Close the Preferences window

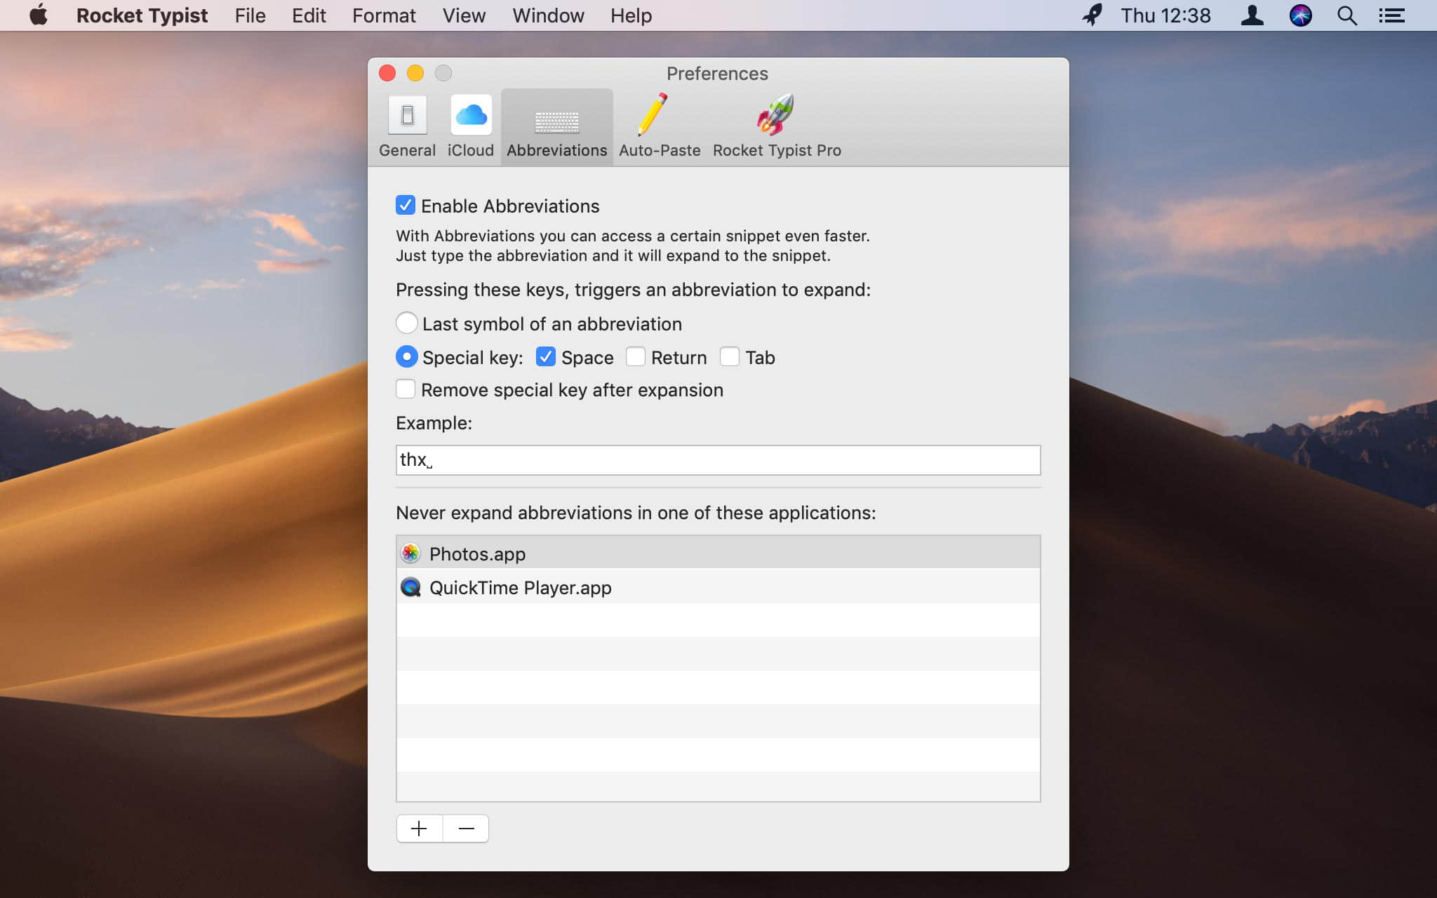387,73
